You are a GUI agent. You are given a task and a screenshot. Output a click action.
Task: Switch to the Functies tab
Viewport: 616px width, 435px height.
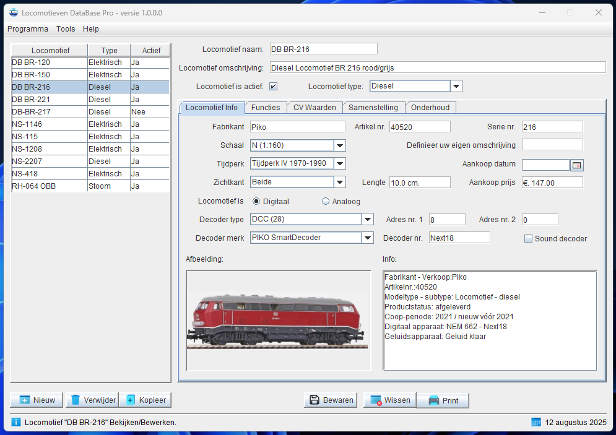[x=266, y=108]
